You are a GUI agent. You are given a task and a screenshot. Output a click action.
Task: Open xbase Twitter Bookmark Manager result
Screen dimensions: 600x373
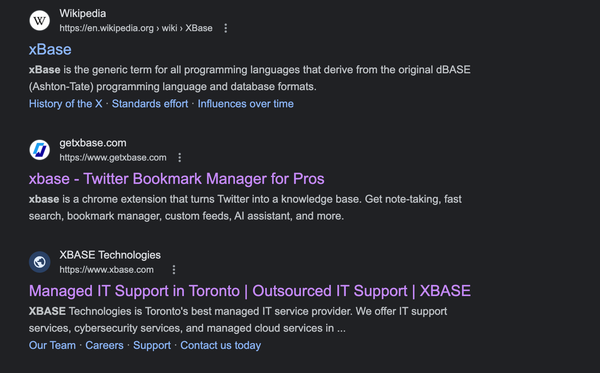tap(176, 179)
